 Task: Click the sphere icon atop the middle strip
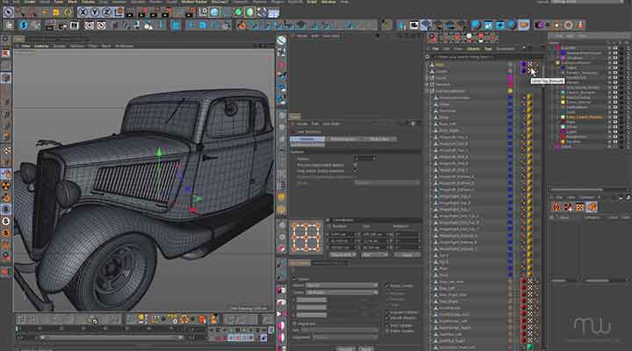click(282, 39)
